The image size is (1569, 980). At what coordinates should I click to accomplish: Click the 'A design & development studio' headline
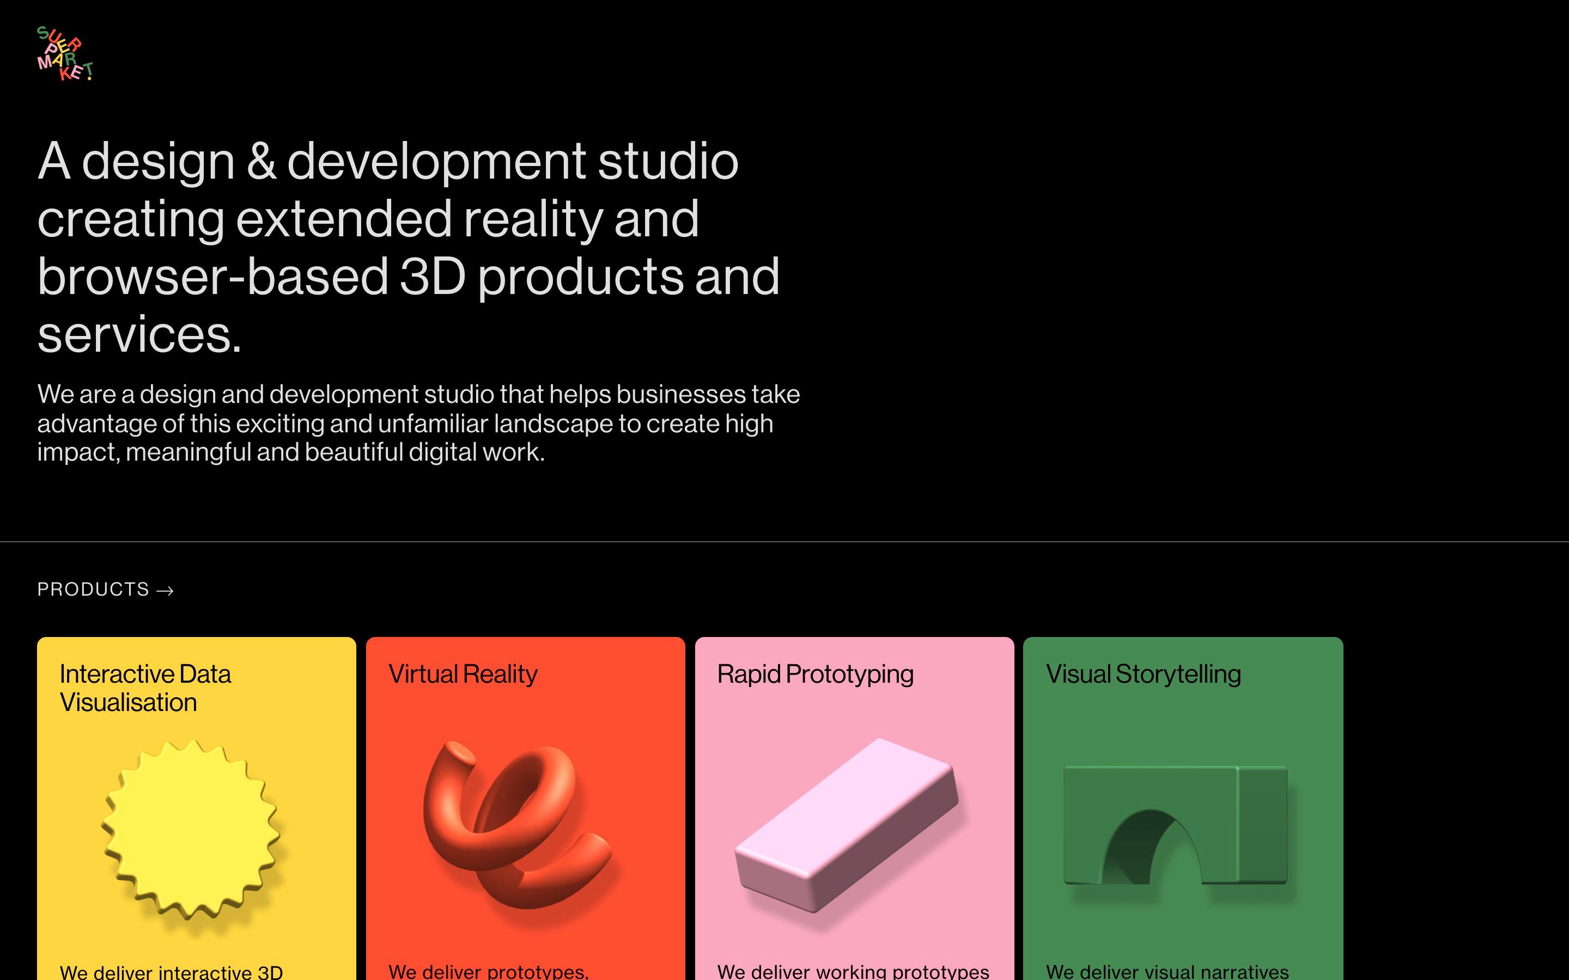click(x=388, y=161)
